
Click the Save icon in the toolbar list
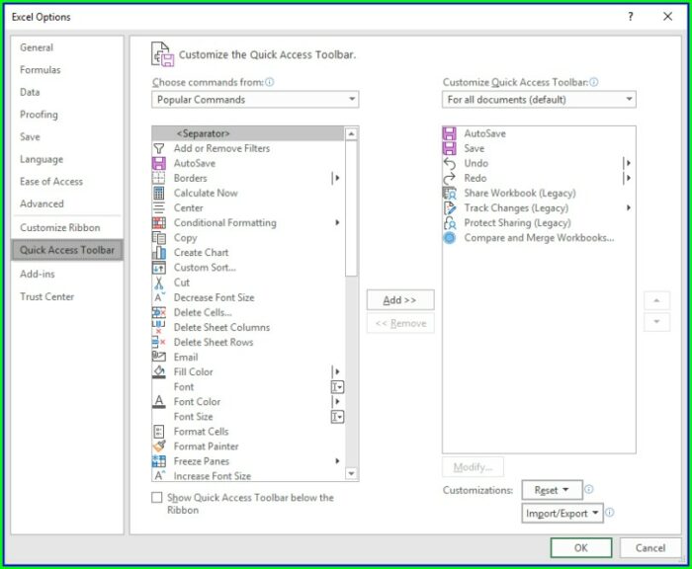(x=449, y=148)
